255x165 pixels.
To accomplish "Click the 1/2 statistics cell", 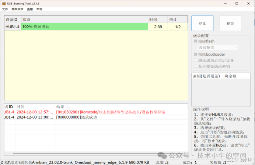I will (x=178, y=27).
